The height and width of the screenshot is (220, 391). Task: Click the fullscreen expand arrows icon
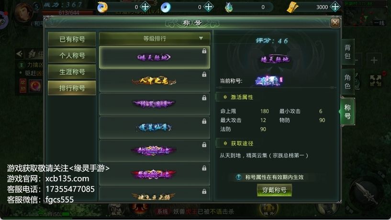click(376, 80)
